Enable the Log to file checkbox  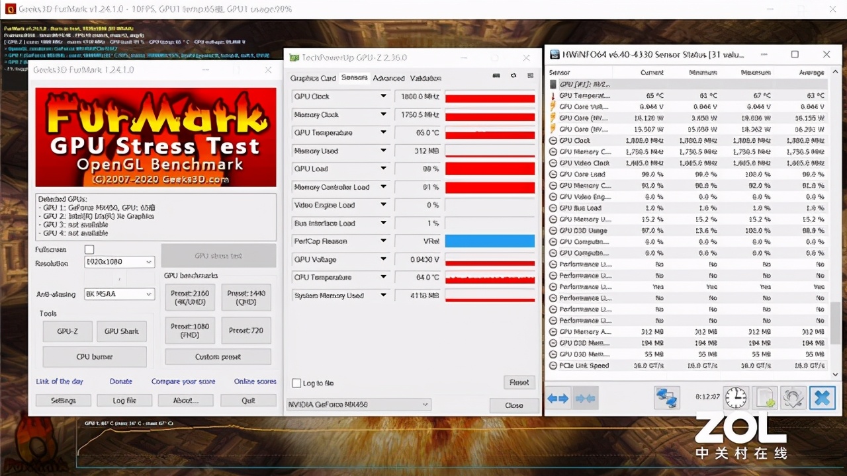tap(297, 383)
